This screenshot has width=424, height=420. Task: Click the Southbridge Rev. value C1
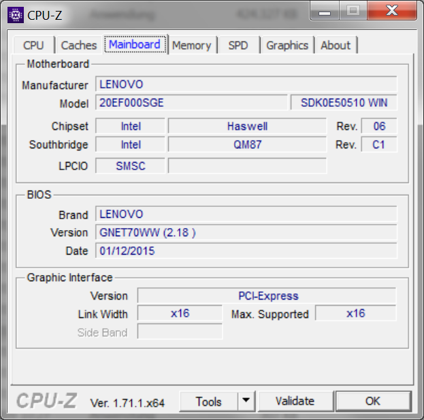(379, 145)
